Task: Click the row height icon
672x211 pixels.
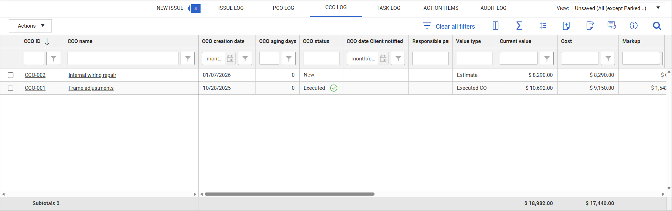Action: click(x=542, y=26)
